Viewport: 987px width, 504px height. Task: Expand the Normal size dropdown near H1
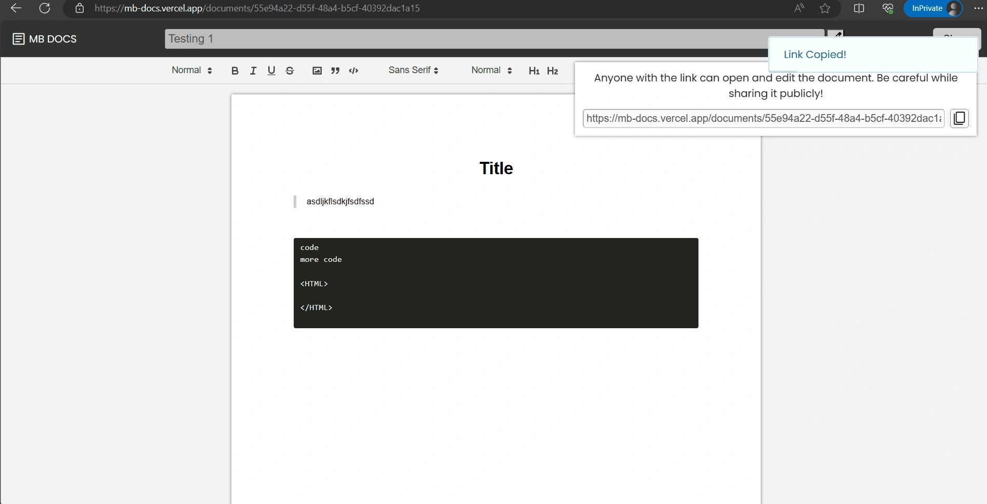491,71
